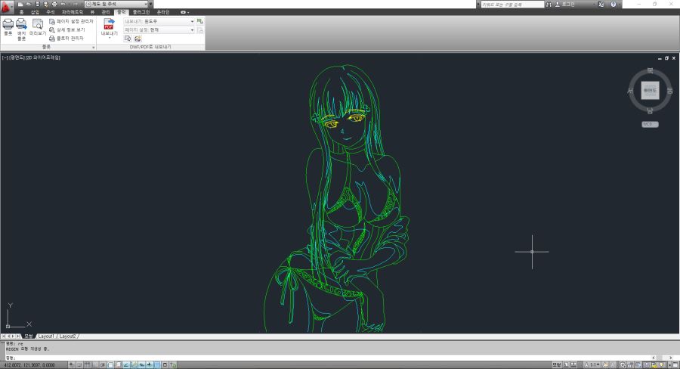The width and height of the screenshot is (680, 369).
Task: Click the Clean Screen icon at status bar end
Action: [x=675, y=364]
